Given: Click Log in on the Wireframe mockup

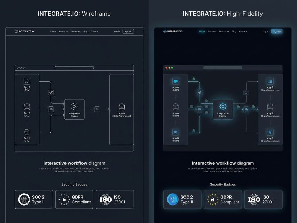Looking at the screenshot, I should pyautogui.click(x=117, y=31).
